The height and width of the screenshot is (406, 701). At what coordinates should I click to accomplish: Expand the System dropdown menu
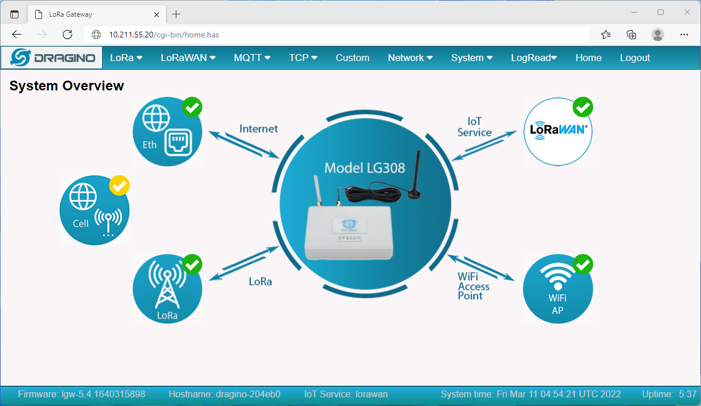[x=472, y=58]
